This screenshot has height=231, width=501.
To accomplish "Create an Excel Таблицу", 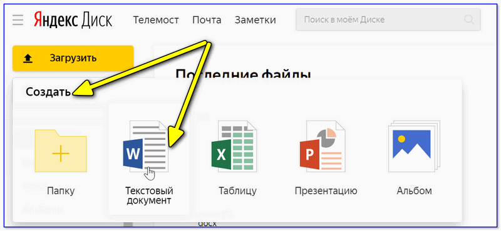I will pos(234,147).
